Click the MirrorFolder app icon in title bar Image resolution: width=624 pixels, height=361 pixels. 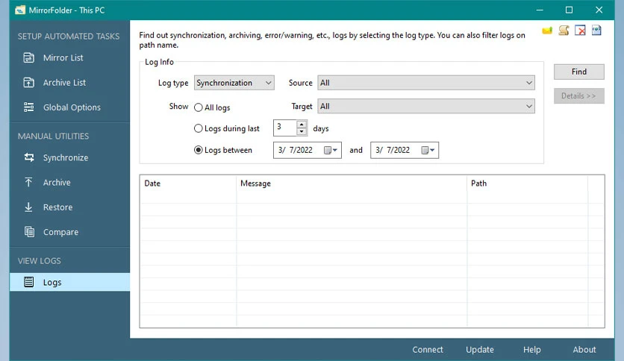(x=20, y=10)
